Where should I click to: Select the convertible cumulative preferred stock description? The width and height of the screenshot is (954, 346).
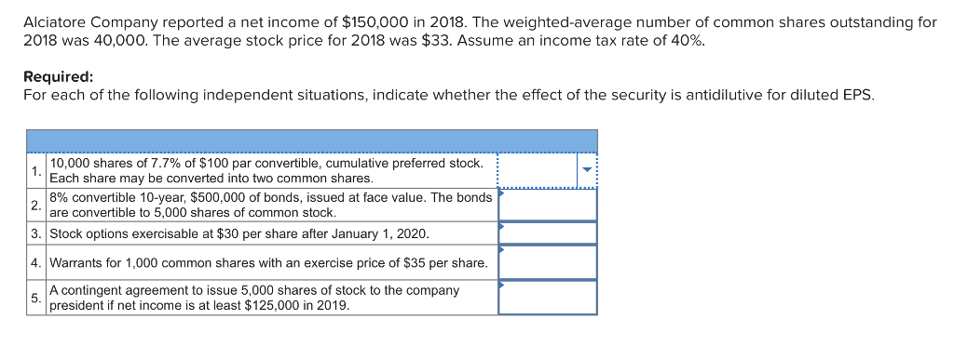pyautogui.click(x=267, y=170)
